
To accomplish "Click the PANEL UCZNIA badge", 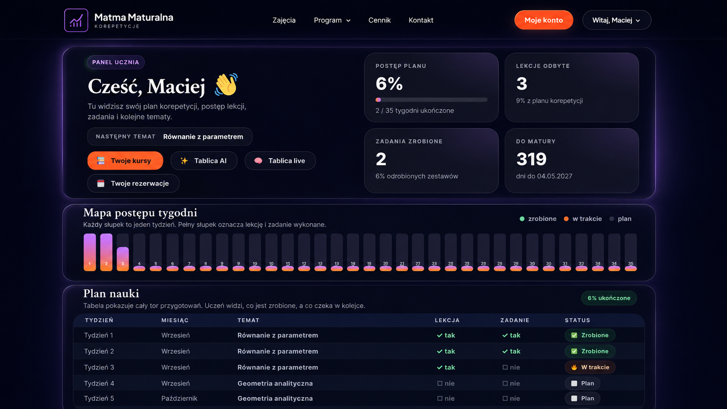I will pyautogui.click(x=116, y=62).
